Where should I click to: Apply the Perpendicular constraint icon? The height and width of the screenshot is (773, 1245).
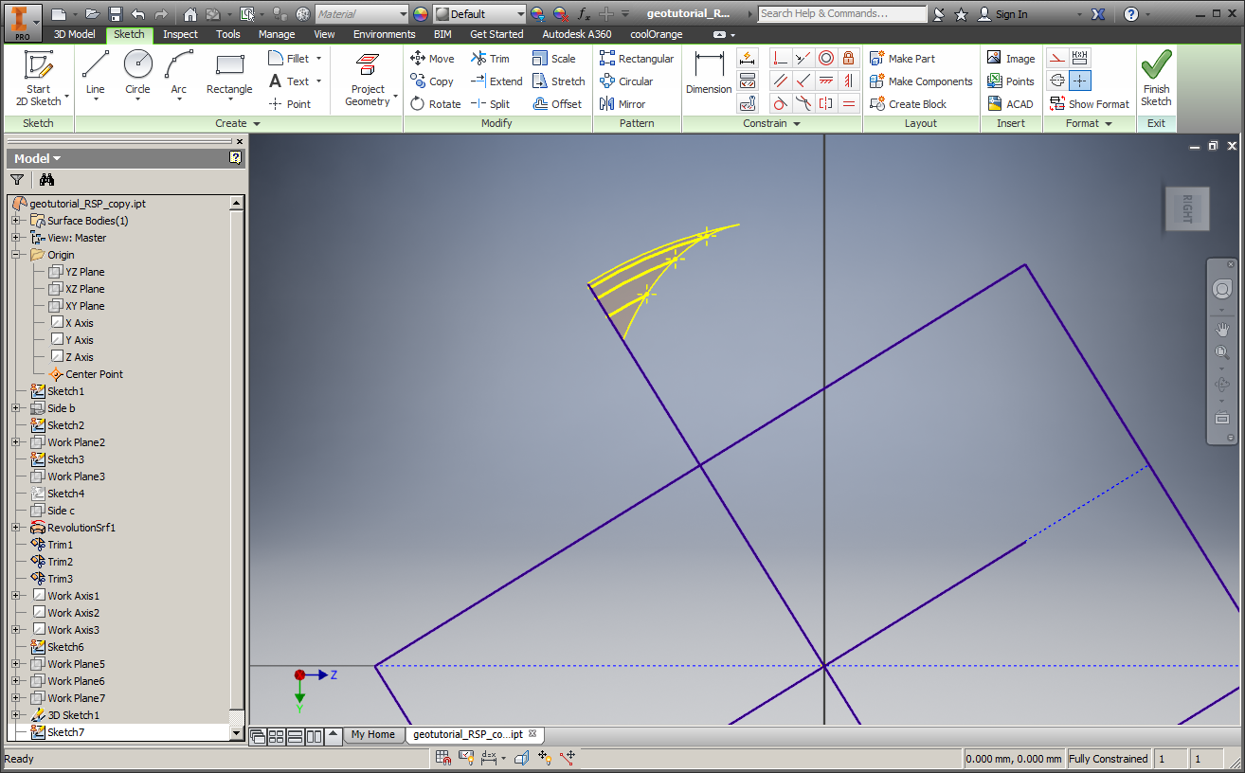[803, 81]
